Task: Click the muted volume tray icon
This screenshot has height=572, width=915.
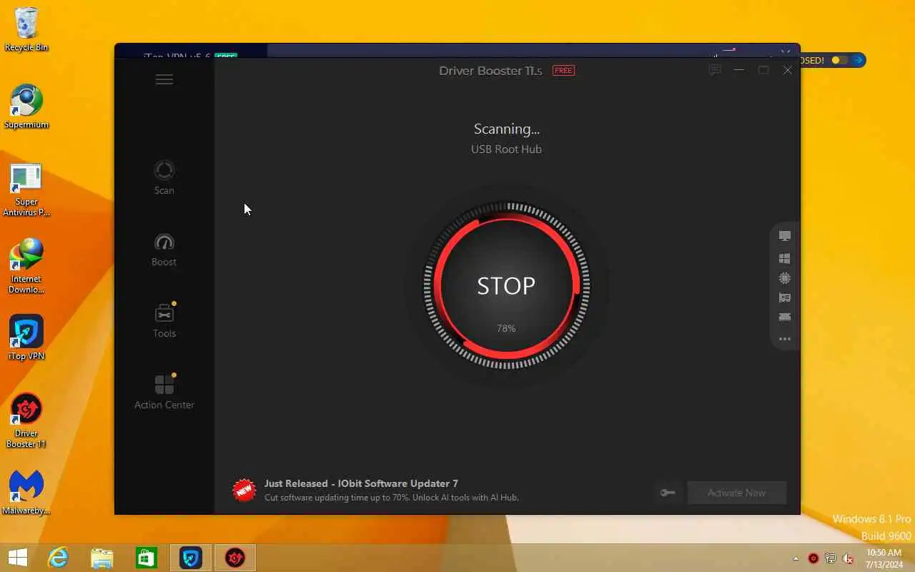Action: [x=848, y=558]
